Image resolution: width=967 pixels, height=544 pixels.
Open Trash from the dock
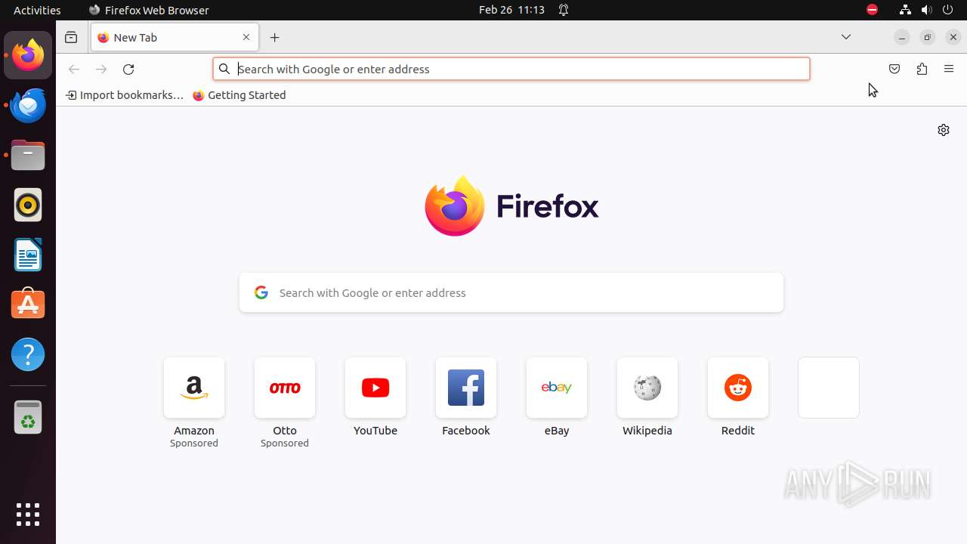(x=28, y=417)
